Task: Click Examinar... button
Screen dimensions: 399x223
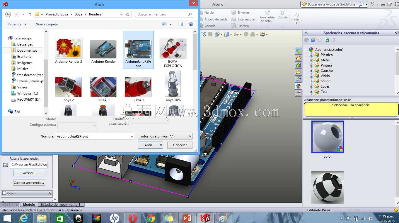Action: [x=29, y=173]
